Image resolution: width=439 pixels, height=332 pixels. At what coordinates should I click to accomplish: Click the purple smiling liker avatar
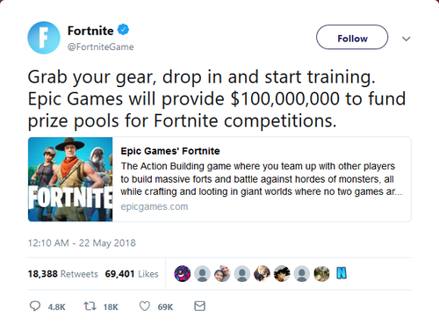click(x=183, y=274)
